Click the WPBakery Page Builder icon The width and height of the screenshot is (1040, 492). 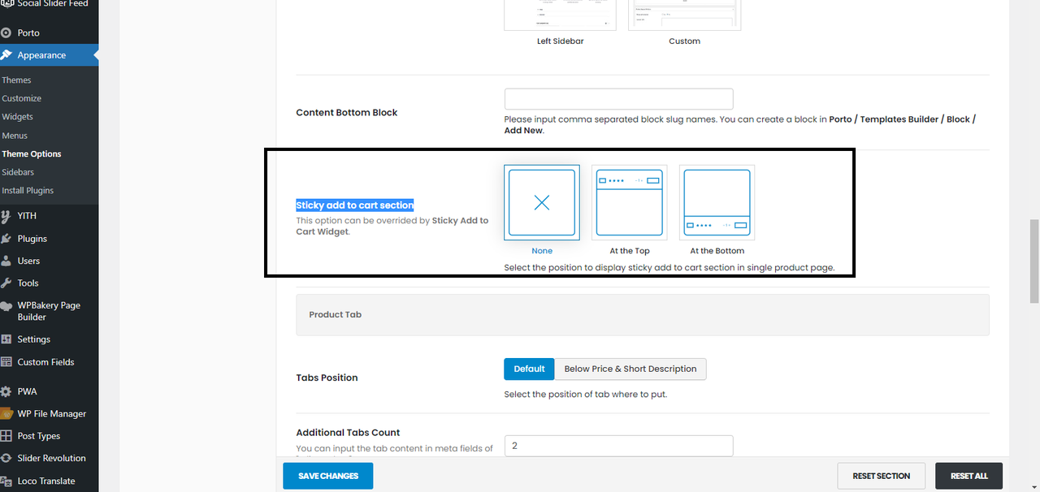[x=6, y=306]
